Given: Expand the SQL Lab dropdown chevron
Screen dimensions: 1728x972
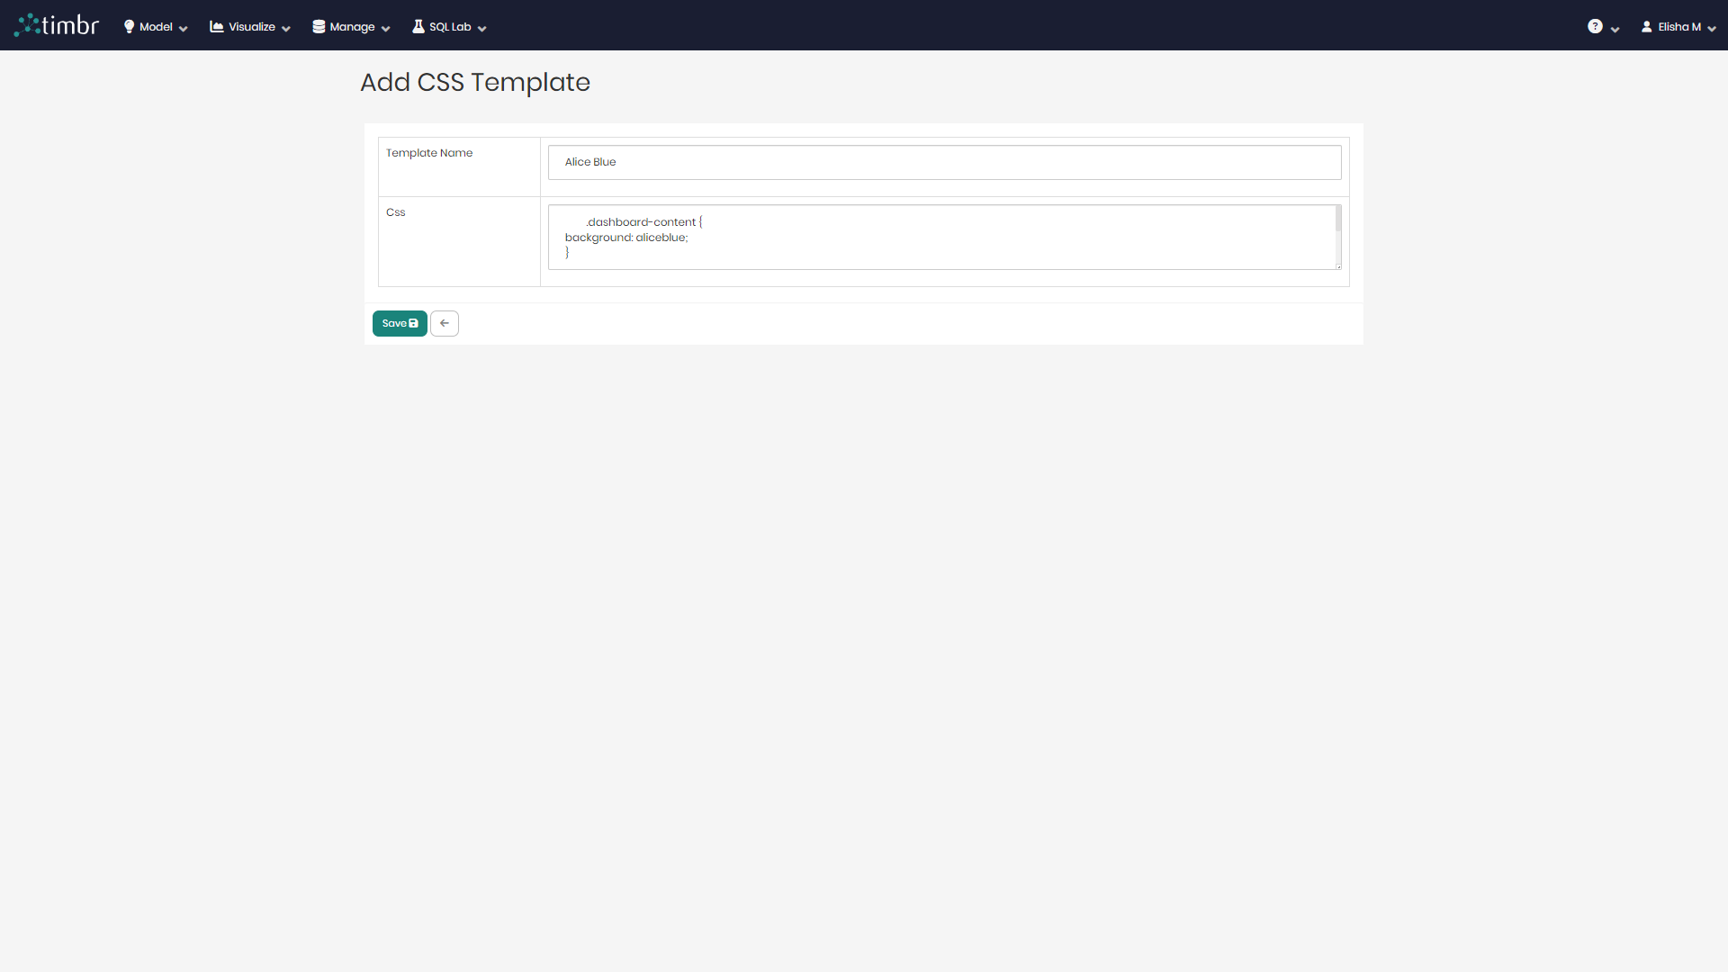Looking at the screenshot, I should click(481, 28).
